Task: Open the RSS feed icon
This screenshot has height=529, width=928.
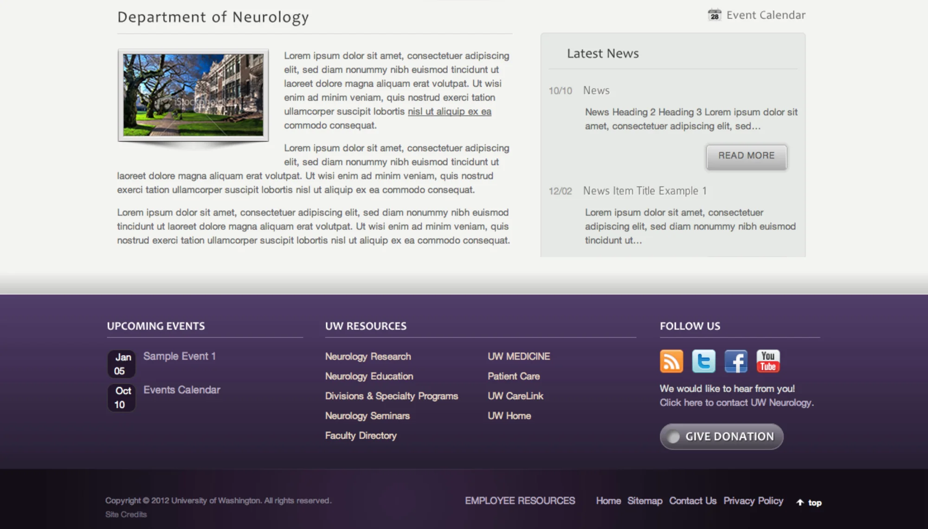Action: coord(671,361)
